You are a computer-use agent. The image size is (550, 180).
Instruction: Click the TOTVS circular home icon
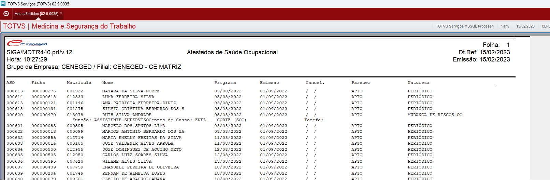click(x=6, y=14)
